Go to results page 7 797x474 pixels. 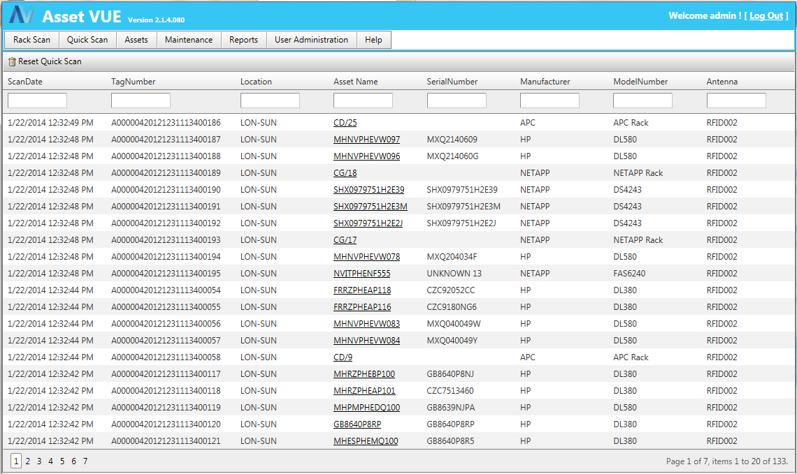85,461
